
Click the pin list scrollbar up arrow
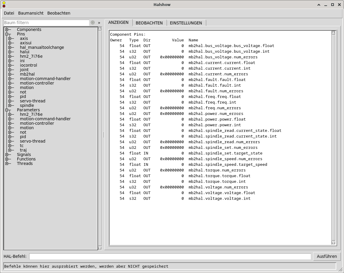(x=334, y=33)
